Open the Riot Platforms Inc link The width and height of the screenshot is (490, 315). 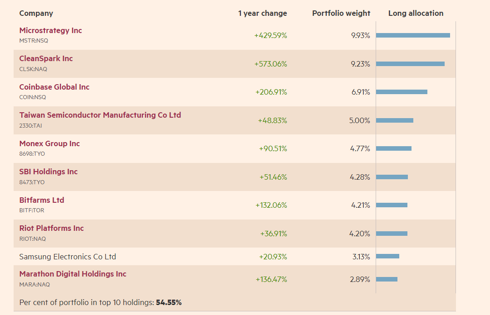[x=51, y=229]
